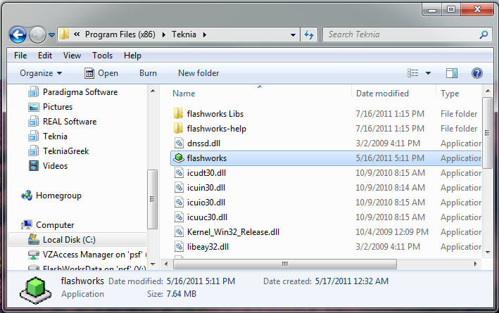Open the address bar history dropdown
This screenshot has height=313, width=499.
(293, 34)
